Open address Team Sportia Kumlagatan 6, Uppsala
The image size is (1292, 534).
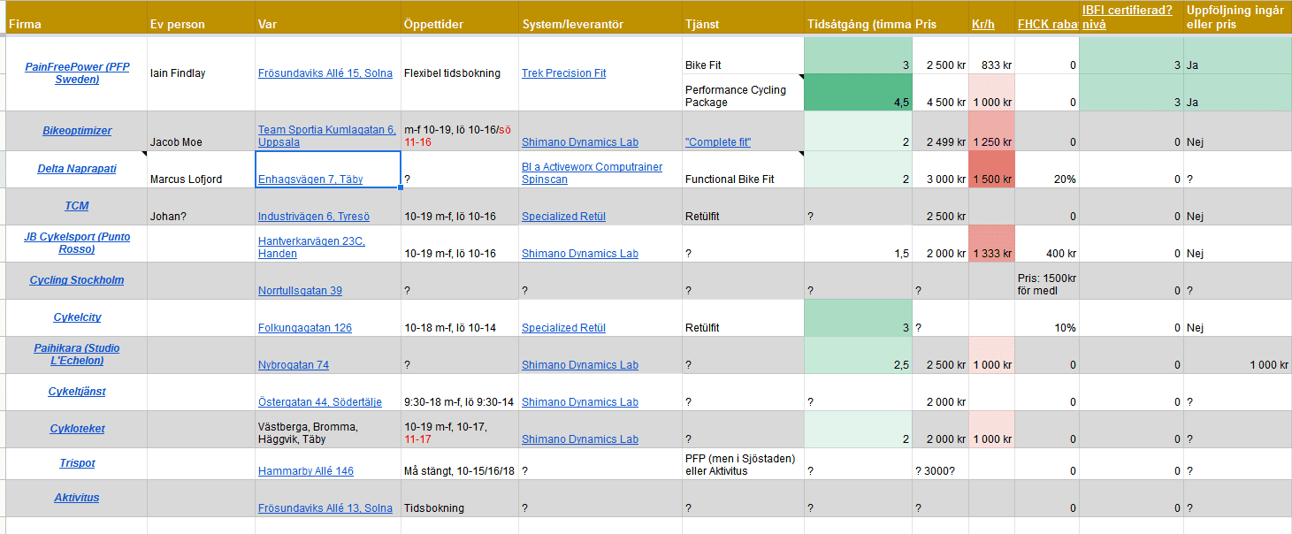coord(327,136)
